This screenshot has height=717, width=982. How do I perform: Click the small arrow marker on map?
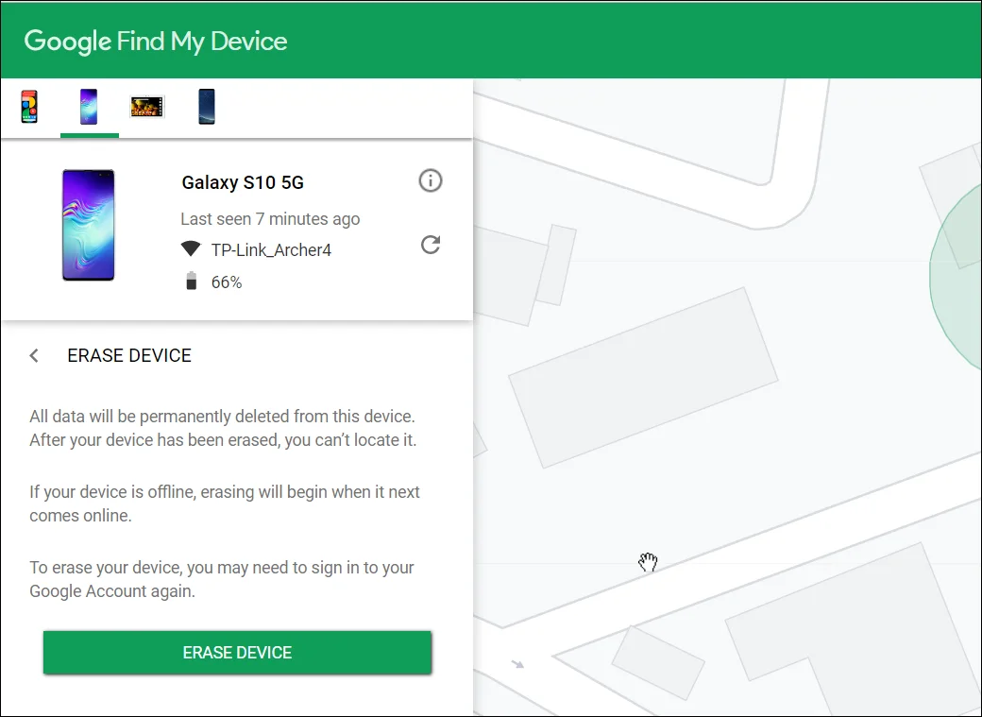point(517,664)
